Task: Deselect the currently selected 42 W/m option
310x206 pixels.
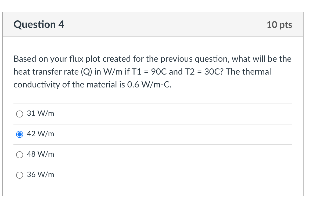Action: pyautogui.click(x=19, y=134)
